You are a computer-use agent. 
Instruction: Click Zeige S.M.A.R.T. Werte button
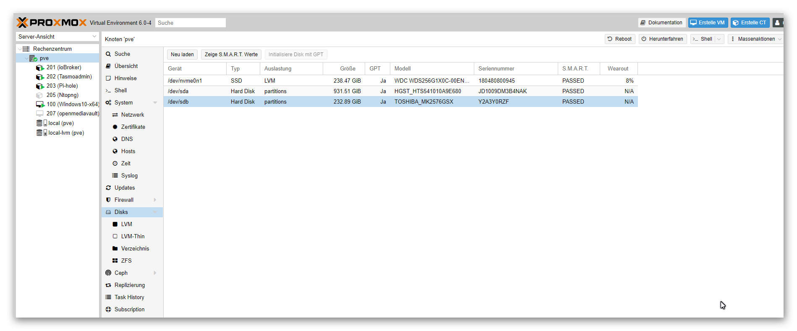(231, 55)
